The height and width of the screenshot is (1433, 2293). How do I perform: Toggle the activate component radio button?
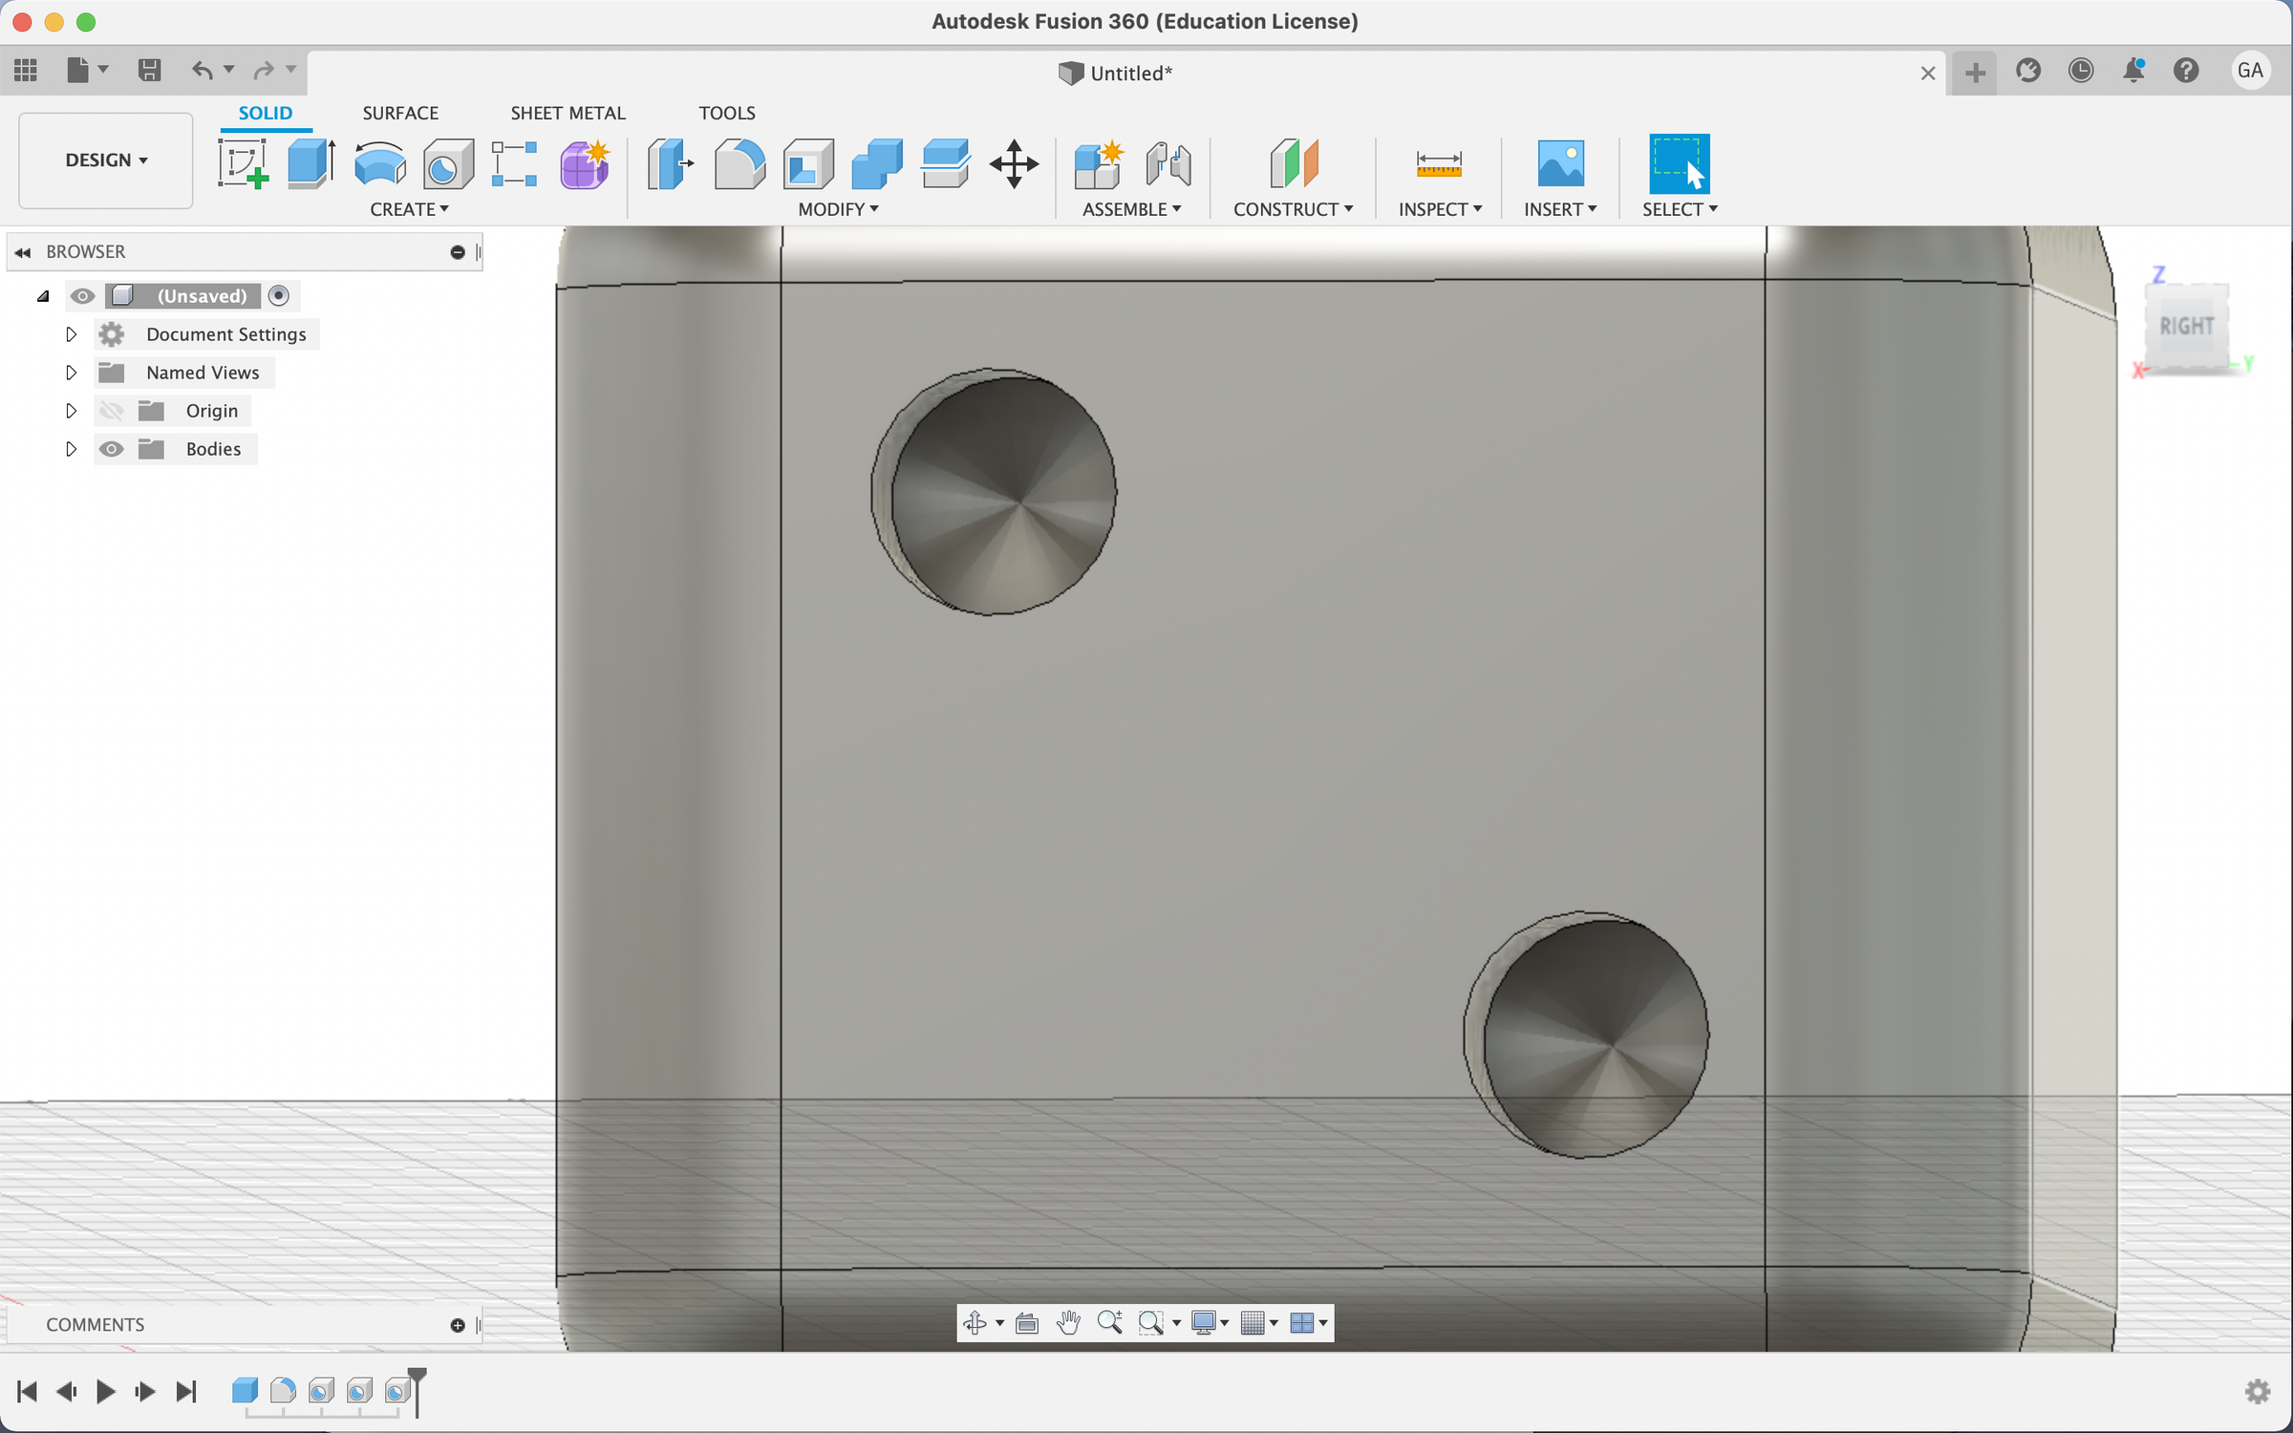click(278, 296)
